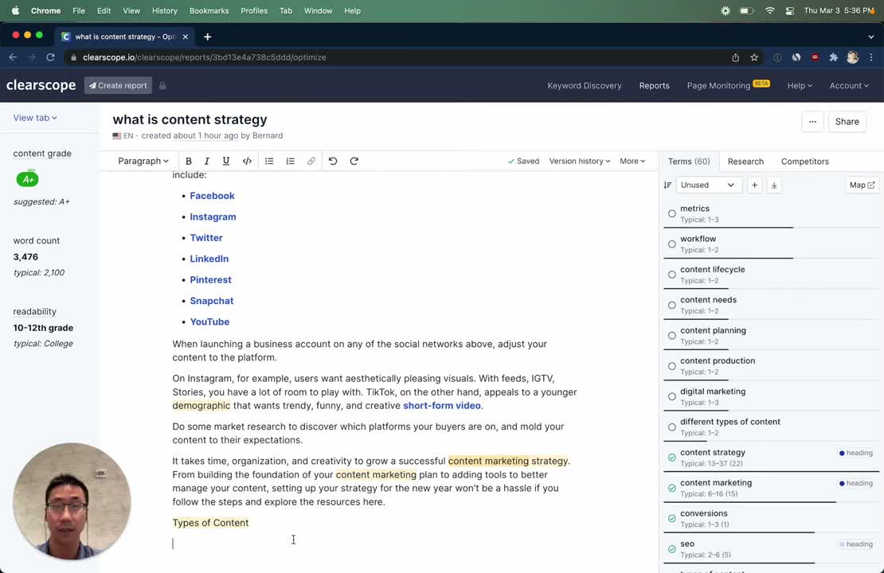This screenshot has width=884, height=573.
Task: Click the share page icon in address bar
Action: tap(736, 57)
